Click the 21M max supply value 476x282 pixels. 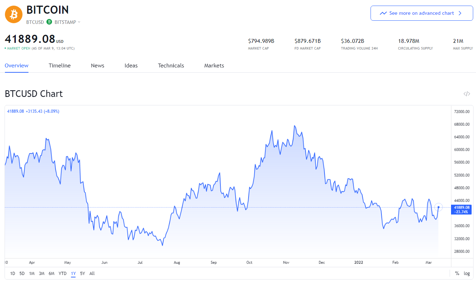(458, 41)
